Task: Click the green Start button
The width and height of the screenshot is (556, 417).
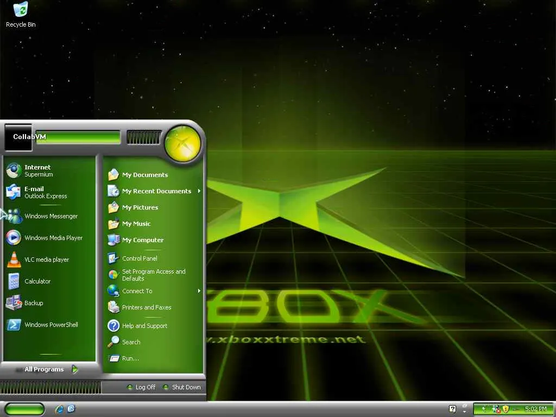Action: [x=24, y=409]
